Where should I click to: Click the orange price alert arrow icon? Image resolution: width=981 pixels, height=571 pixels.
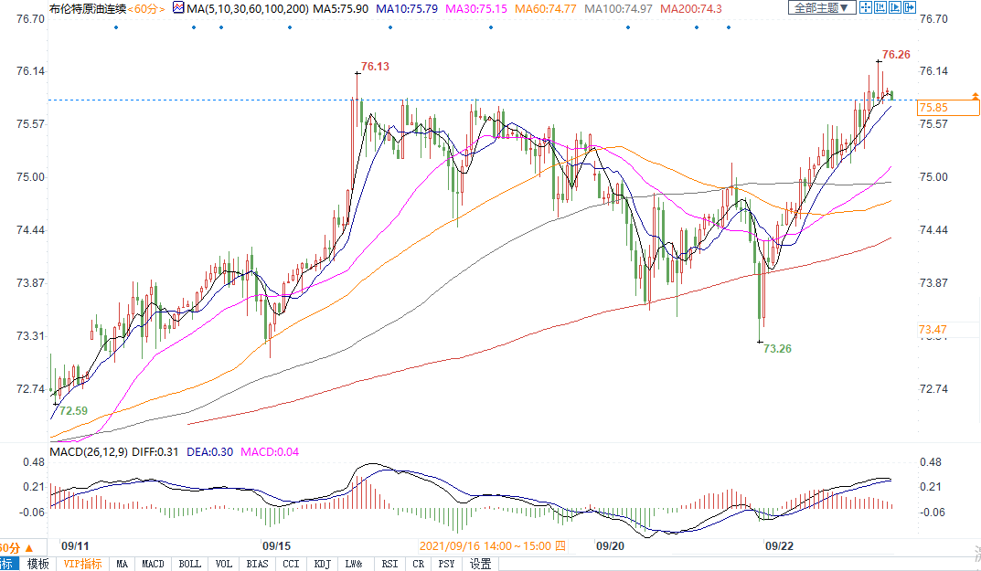point(975,96)
